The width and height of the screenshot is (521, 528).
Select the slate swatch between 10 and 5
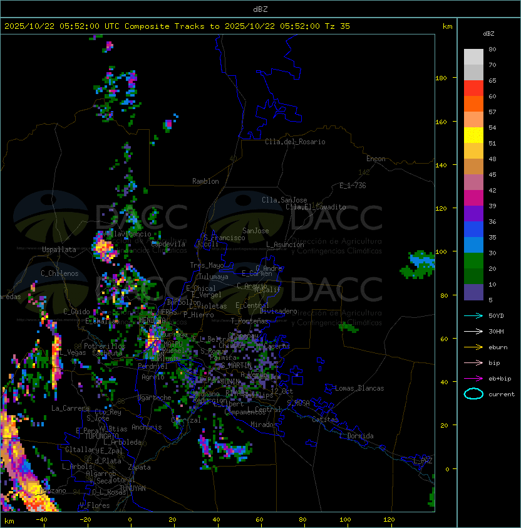coord(473,292)
